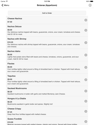The image size is (94, 125).
Task: Tap the Nachos Deluxe description text
Action: point(44,33)
